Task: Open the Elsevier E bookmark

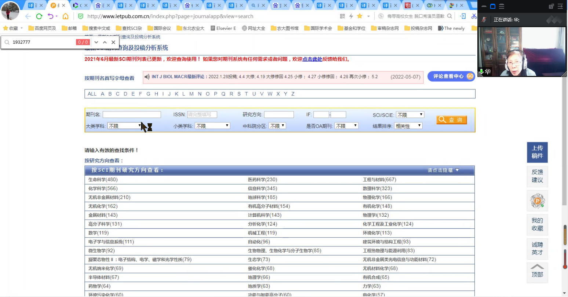Action: pos(223,28)
